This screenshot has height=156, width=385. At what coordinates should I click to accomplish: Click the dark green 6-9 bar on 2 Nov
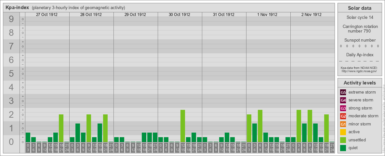pyautogui.click(x=304, y=133)
